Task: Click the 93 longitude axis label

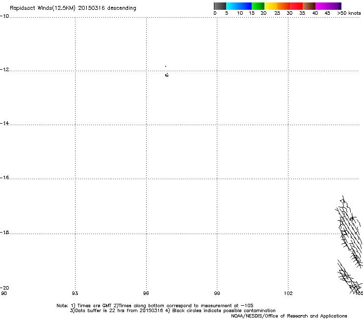Action: click(x=75, y=293)
